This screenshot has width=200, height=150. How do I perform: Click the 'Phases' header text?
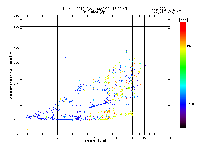tap(162, 7)
